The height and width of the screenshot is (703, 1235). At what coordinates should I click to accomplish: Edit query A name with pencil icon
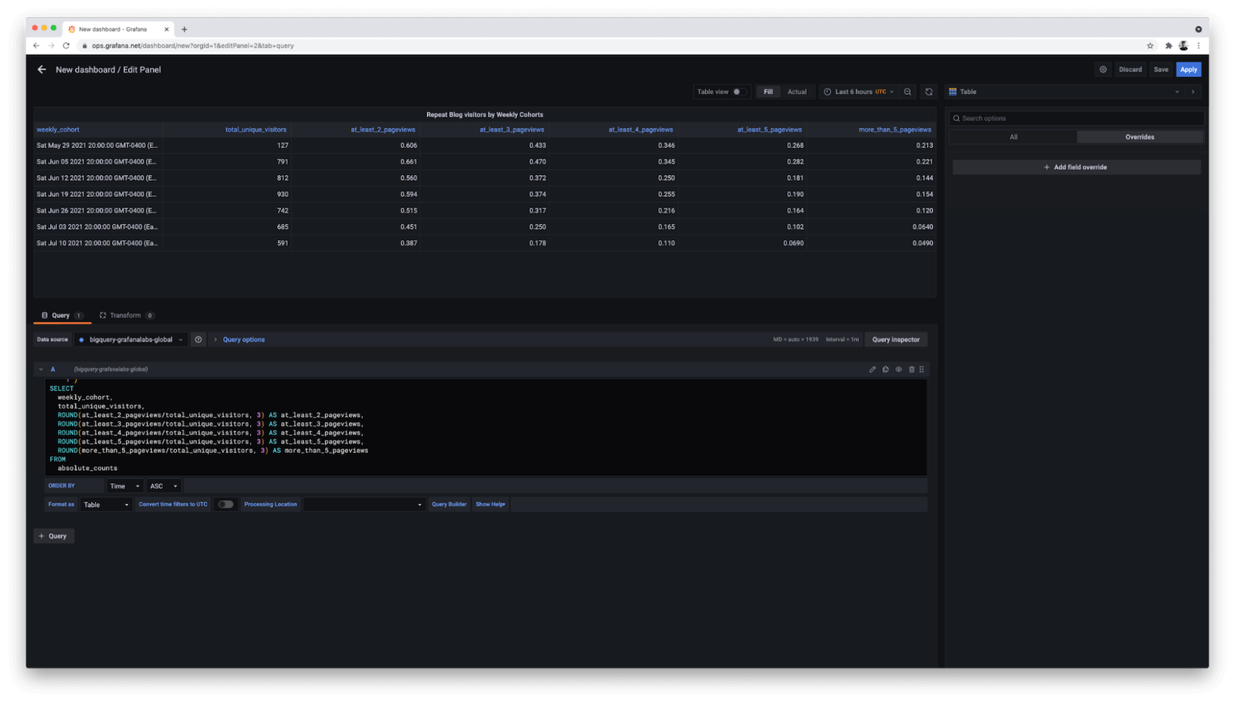click(872, 370)
